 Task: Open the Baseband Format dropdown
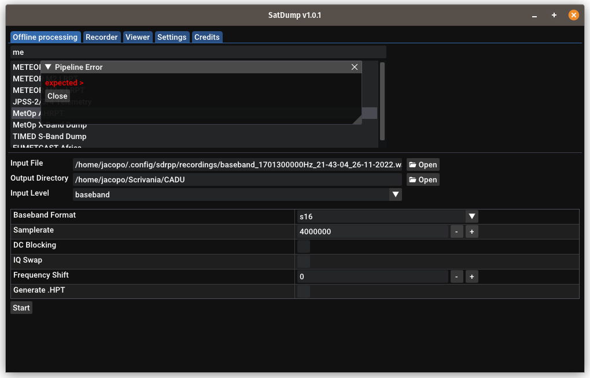(x=471, y=216)
